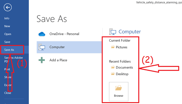Click the back arrow circle icon
The image size is (182, 104).
pyautogui.click(x=8, y=7)
